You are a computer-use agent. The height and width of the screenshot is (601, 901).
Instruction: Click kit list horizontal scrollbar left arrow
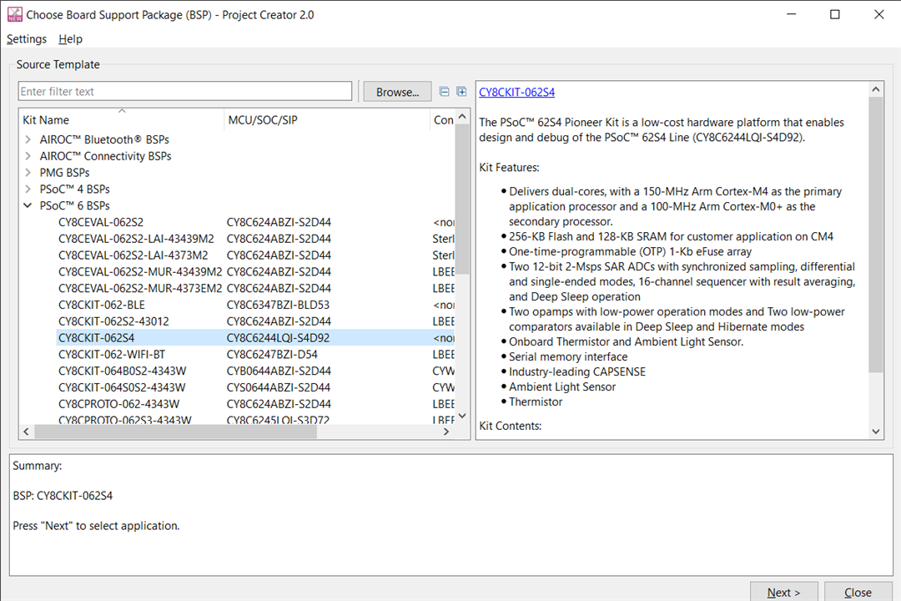26,432
